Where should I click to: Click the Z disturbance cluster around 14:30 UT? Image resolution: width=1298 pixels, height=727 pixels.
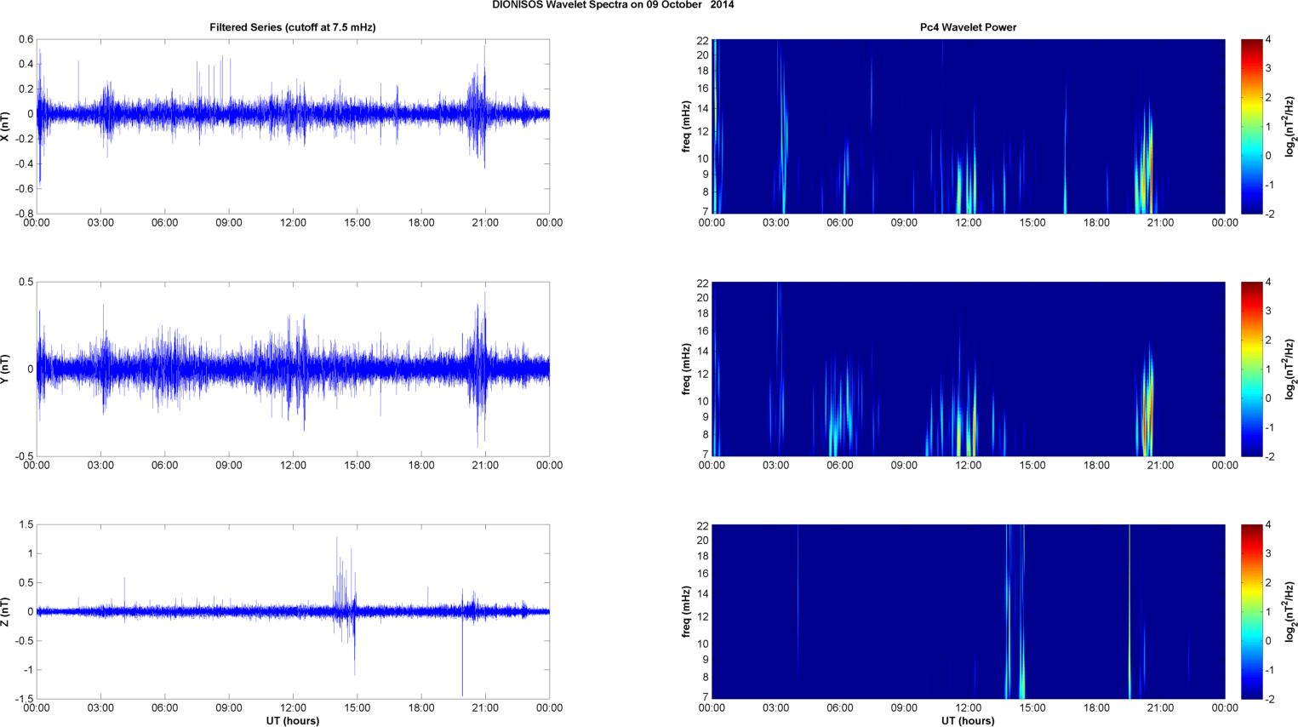pyautogui.click(x=346, y=606)
